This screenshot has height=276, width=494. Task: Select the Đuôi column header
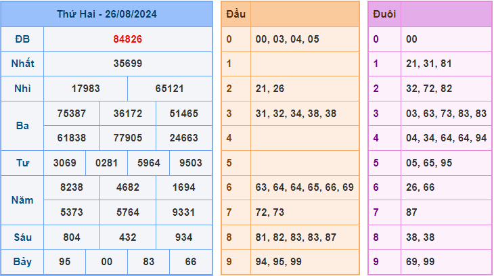tap(384, 14)
